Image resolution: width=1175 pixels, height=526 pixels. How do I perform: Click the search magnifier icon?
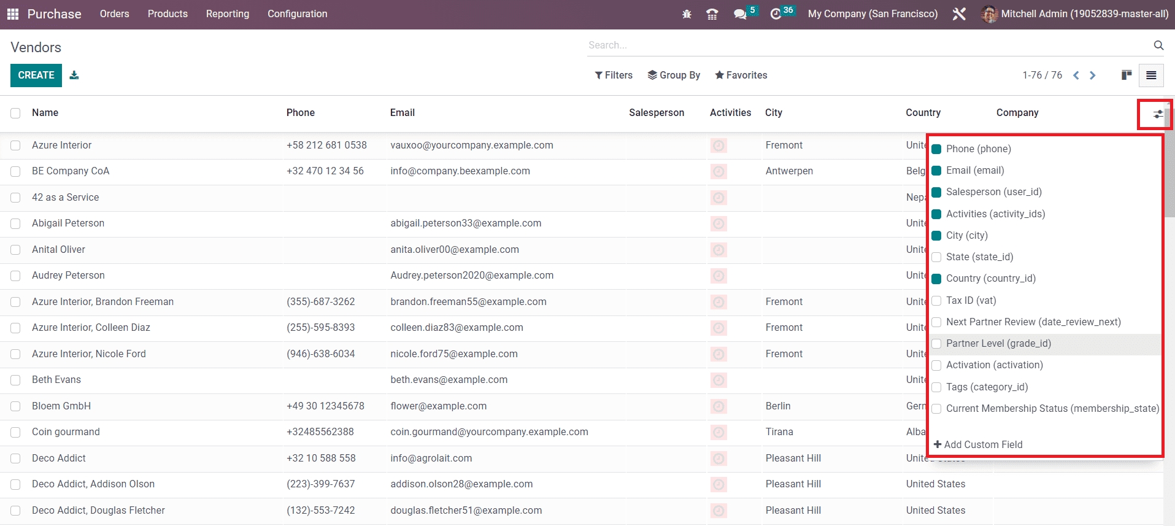coord(1158,45)
